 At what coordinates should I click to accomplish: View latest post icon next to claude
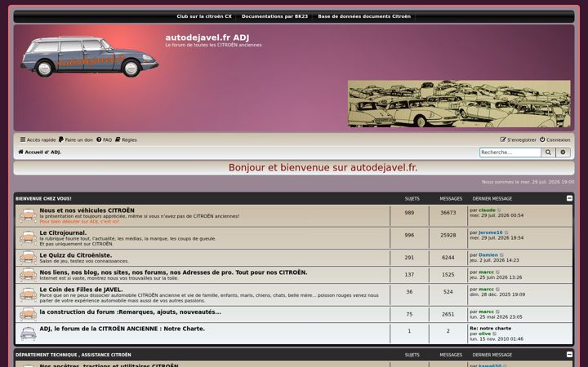[x=499, y=210]
